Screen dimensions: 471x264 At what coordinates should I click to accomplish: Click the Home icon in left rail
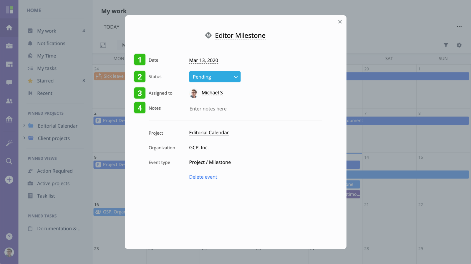9,28
